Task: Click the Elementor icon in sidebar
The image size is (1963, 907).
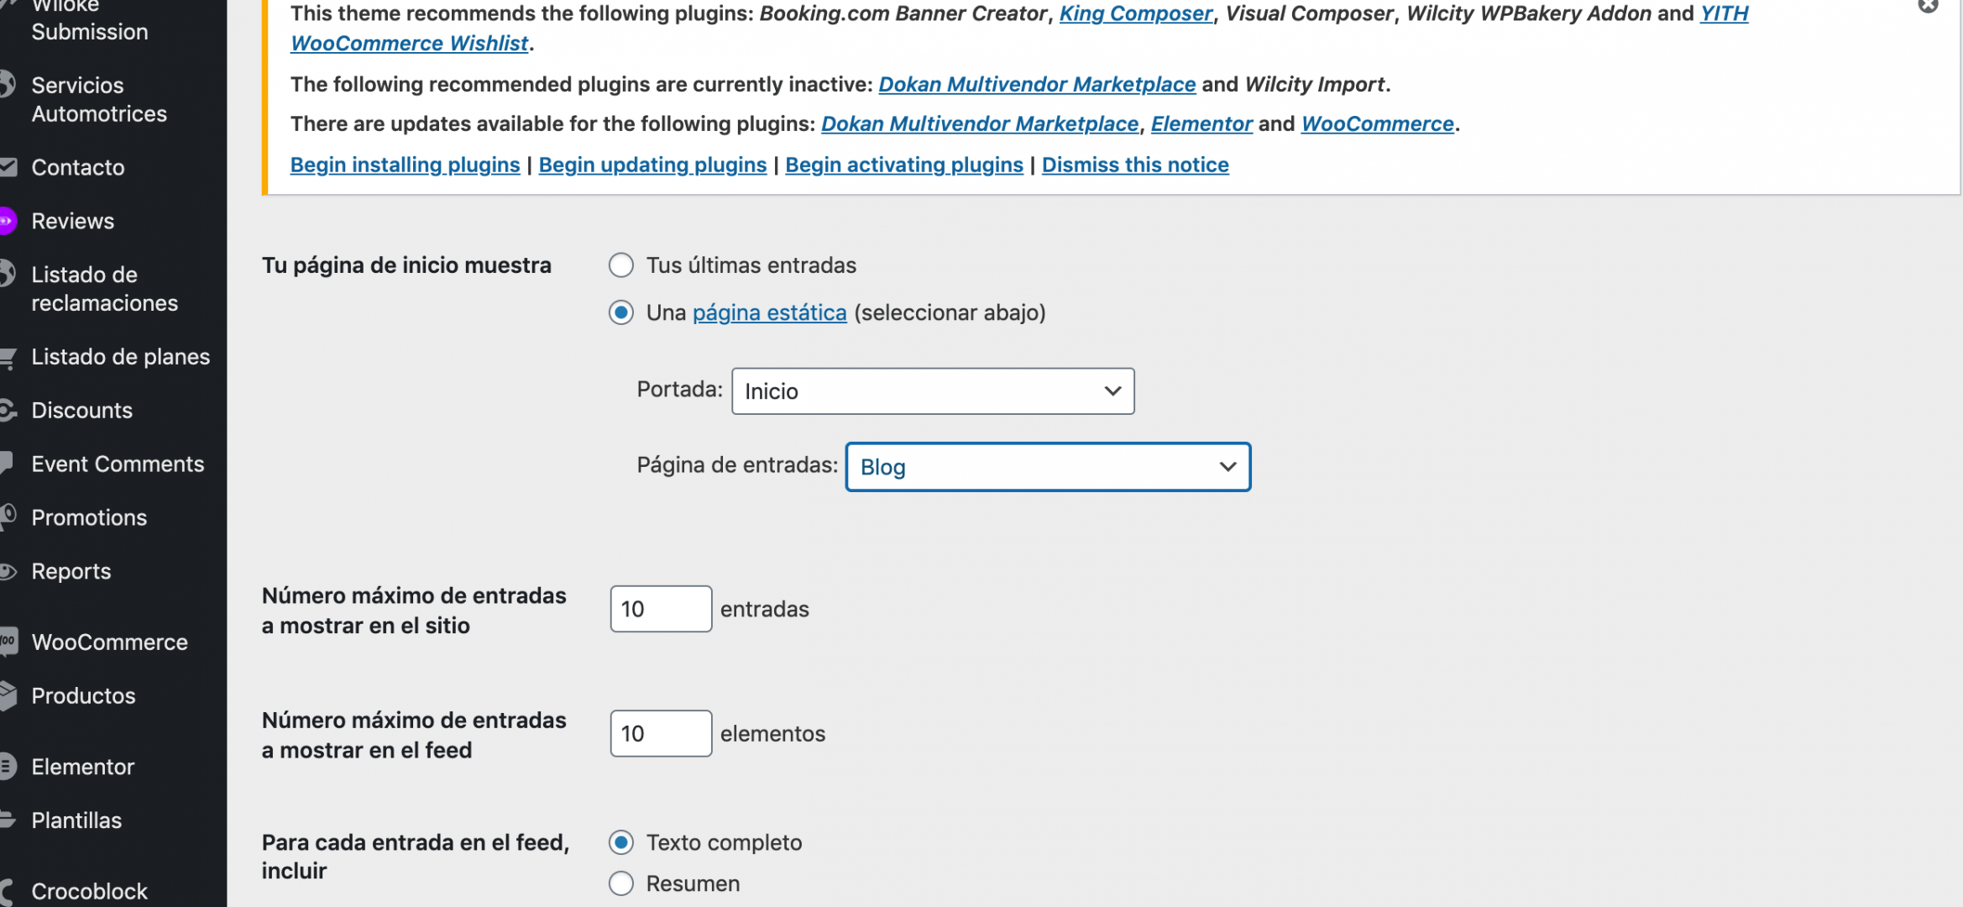Action: coord(7,766)
